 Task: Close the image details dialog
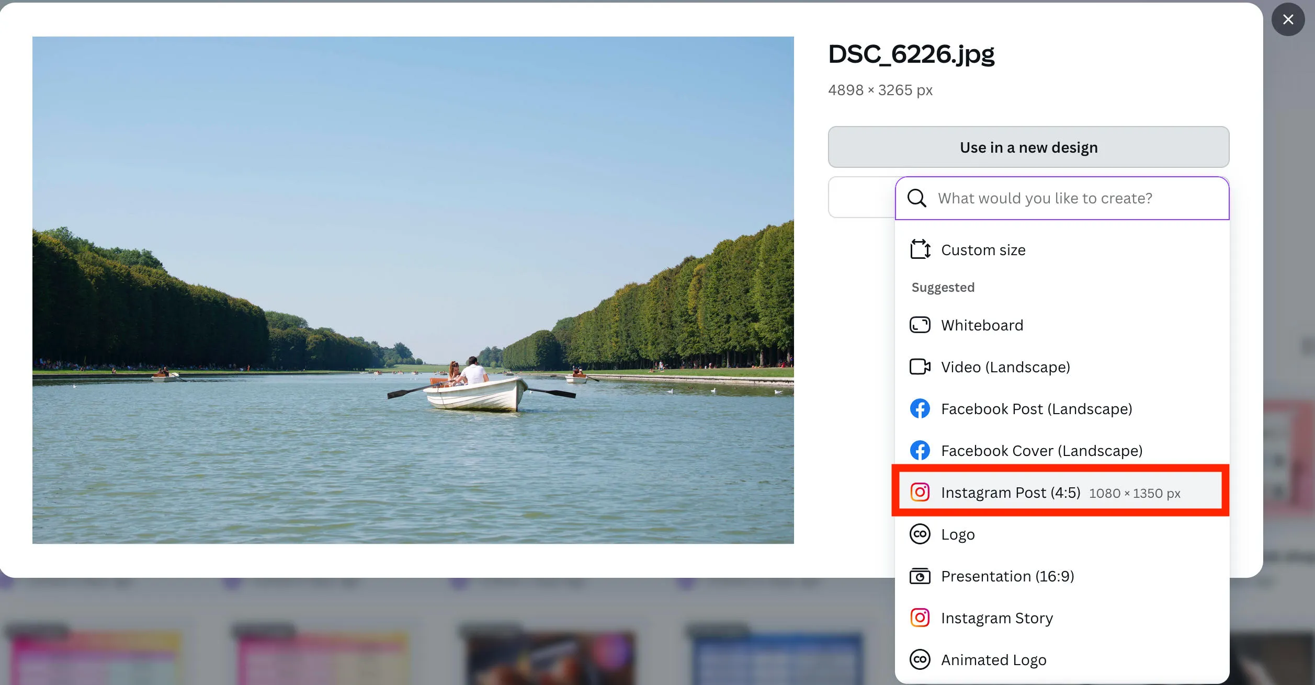click(1288, 19)
